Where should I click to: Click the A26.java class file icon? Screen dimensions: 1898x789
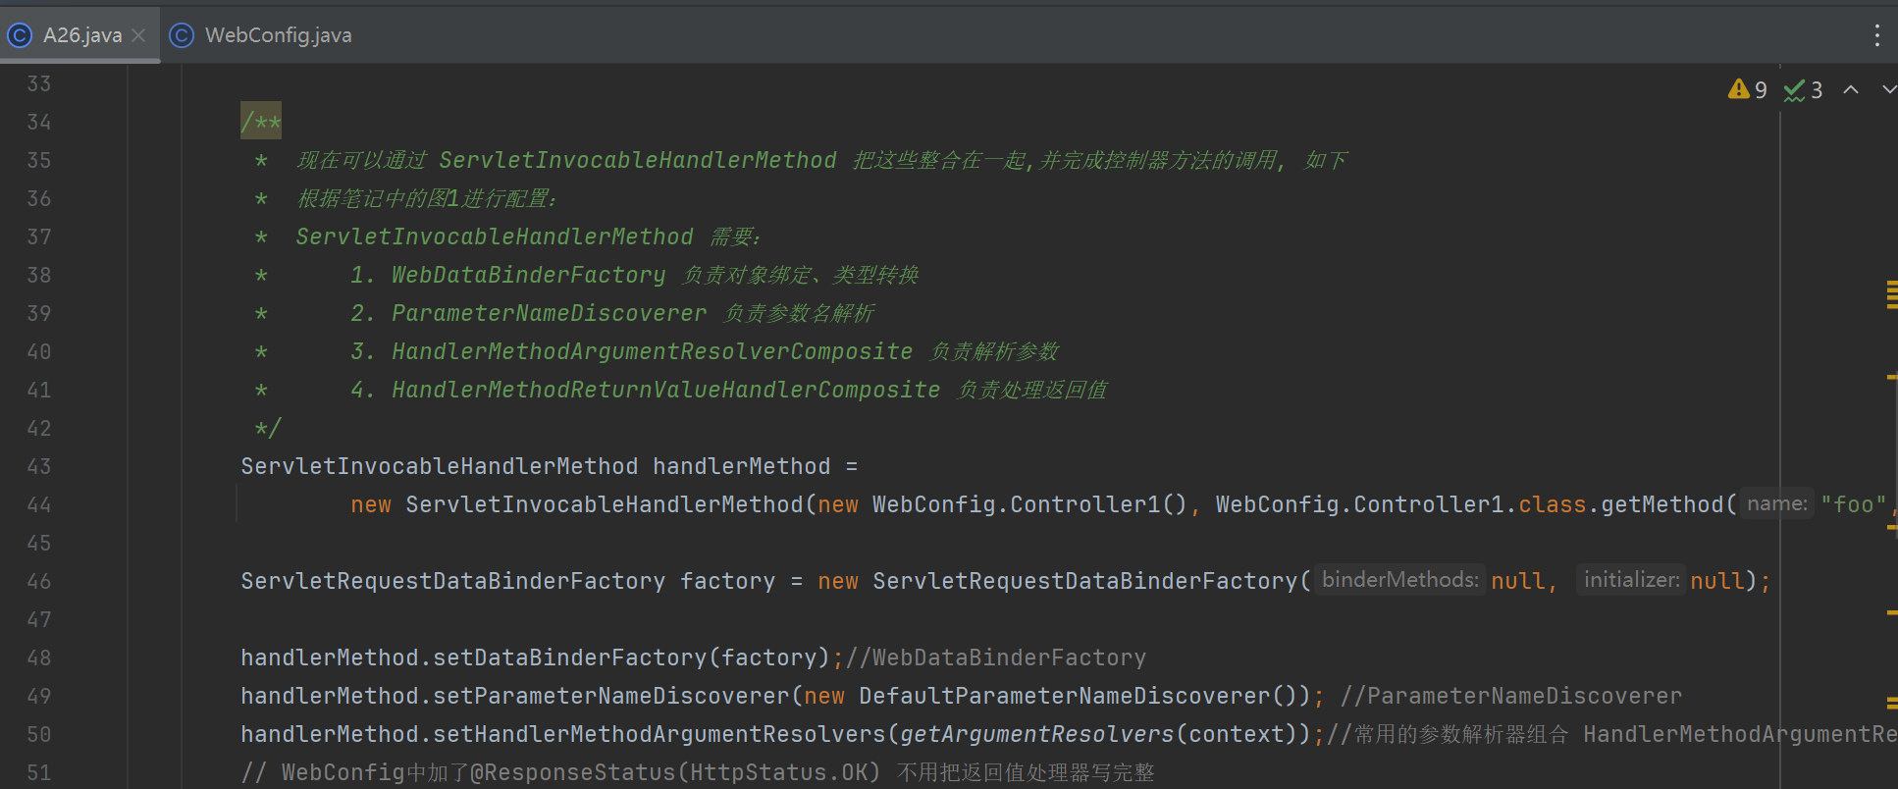[19, 35]
